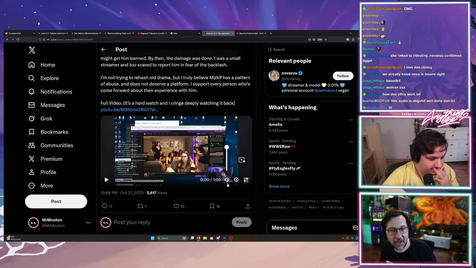This screenshot has width=476, height=268.
Task: Open Cookie Policy link
Action: (331, 201)
